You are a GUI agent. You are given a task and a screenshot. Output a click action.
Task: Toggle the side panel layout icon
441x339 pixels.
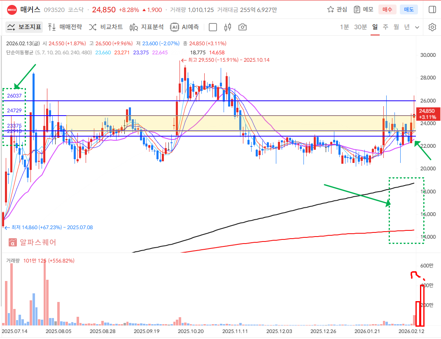click(432, 9)
